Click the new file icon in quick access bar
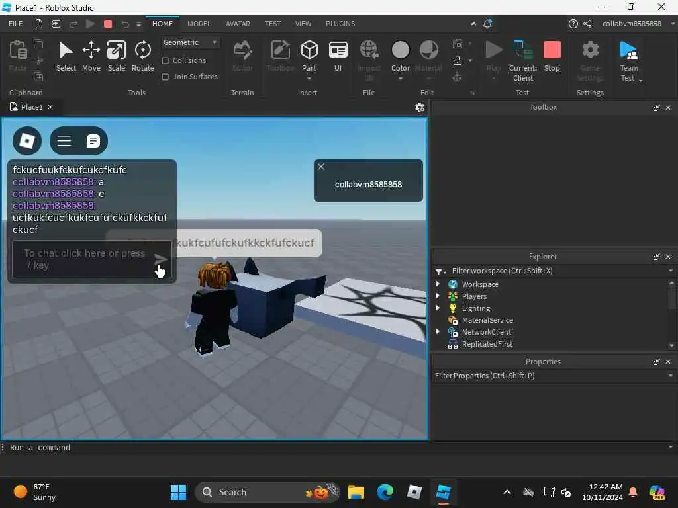Screen dimensions: 678x508 tap(39, 24)
